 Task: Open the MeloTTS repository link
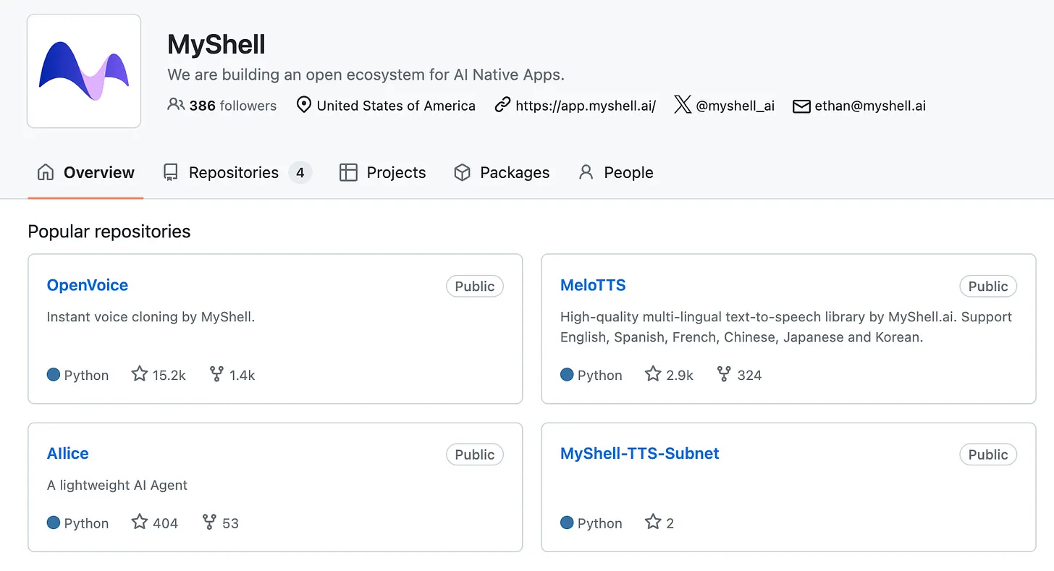(593, 285)
